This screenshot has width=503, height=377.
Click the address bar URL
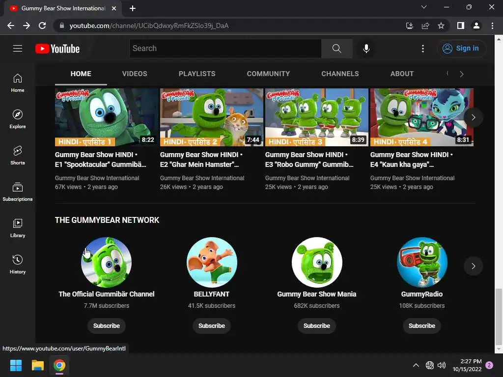[x=149, y=26]
